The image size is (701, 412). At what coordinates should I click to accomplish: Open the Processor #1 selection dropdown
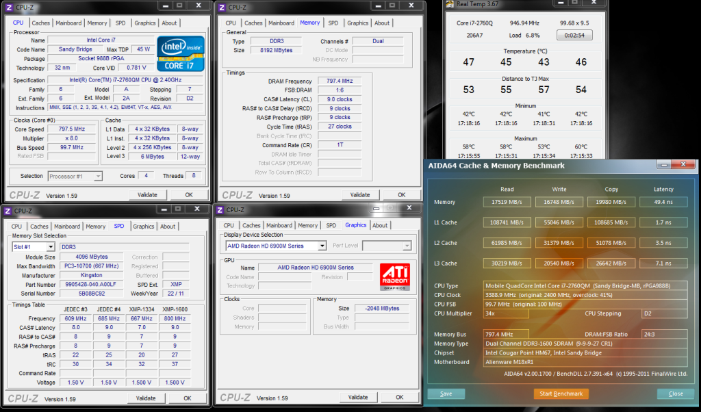[75, 176]
